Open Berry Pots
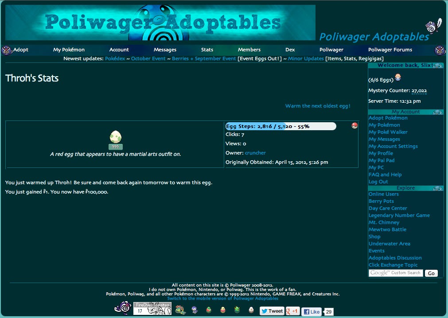Screen dimensions: 448x318 pyautogui.click(x=381, y=201)
